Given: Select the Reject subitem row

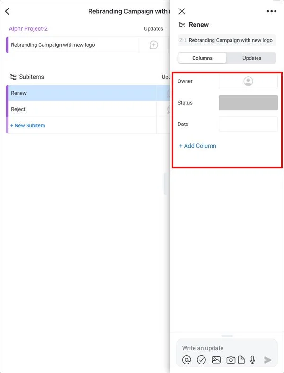Looking at the screenshot, I should click(x=88, y=109).
